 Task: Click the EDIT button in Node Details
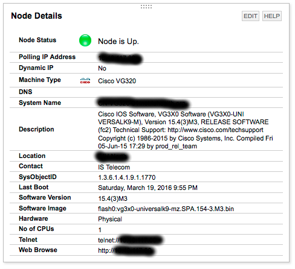[x=250, y=16]
